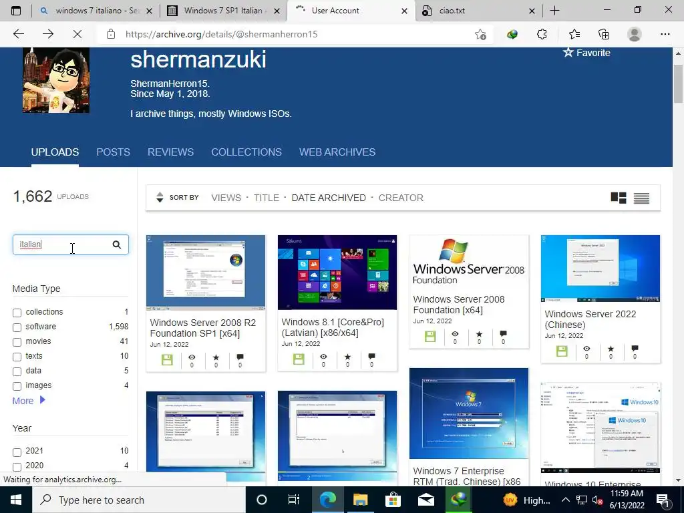Open Cortana circle on taskbar
This screenshot has width=684, height=513.
click(x=262, y=500)
